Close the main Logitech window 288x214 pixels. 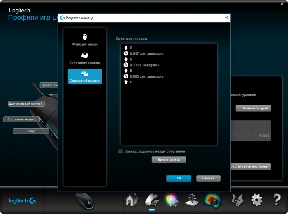pyautogui.click(x=282, y=4)
